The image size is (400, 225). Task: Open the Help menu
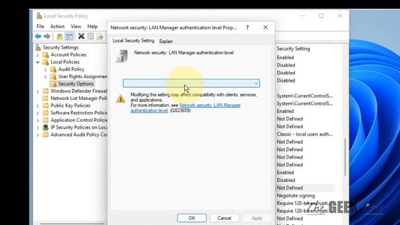click(92, 26)
